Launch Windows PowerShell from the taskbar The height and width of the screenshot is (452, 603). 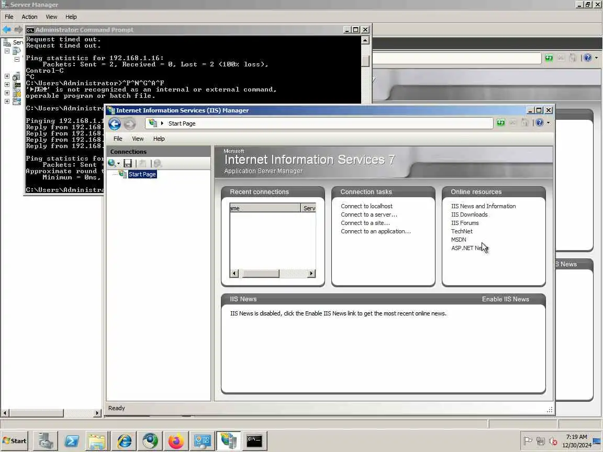click(x=72, y=441)
